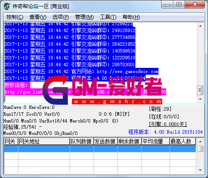Viewport: 208px width, 178px height.
Task: Click the application icon in title bar
Action: pyautogui.click(x=7, y=6)
